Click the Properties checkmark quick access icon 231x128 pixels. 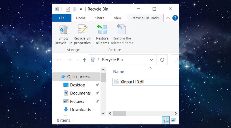pos(68,9)
